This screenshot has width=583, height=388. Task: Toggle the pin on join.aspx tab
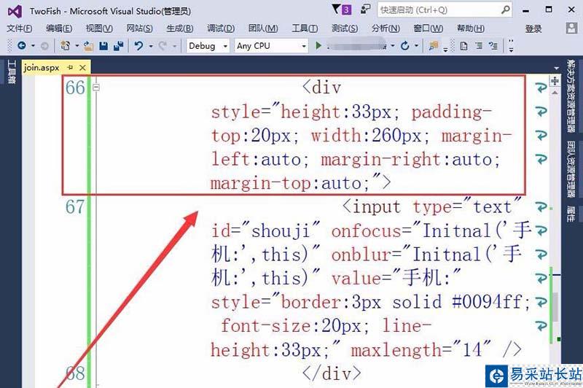coord(70,68)
